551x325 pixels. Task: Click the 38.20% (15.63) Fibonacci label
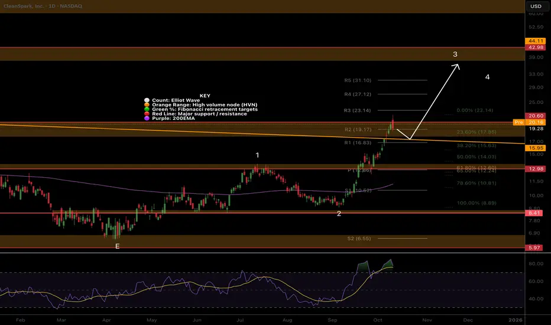click(477, 145)
